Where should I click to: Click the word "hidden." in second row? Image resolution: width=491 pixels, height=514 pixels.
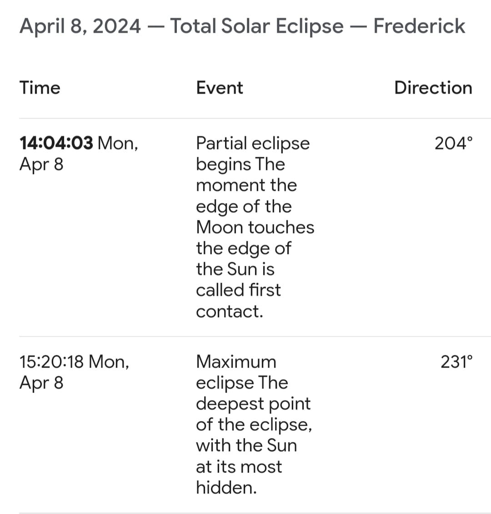226,487
